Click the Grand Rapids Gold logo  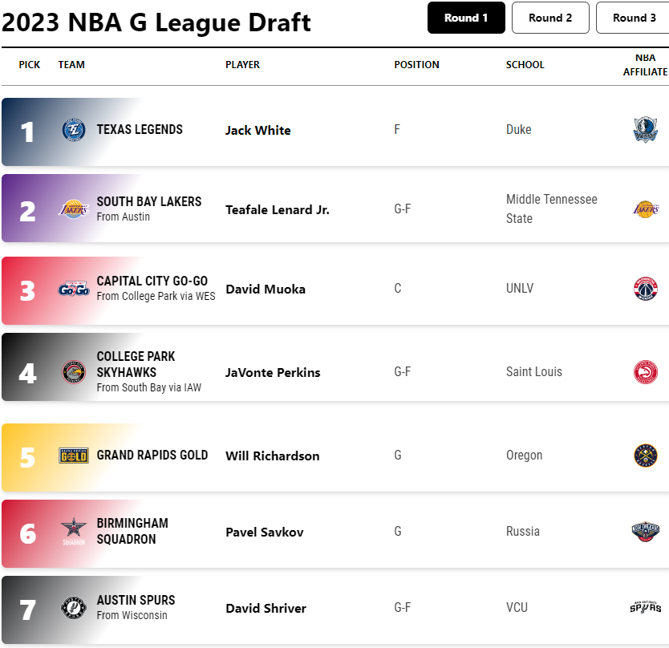pyautogui.click(x=73, y=456)
